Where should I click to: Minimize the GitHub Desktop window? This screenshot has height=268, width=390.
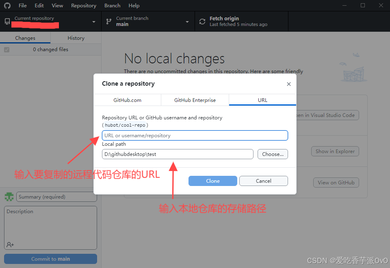[x=344, y=5]
